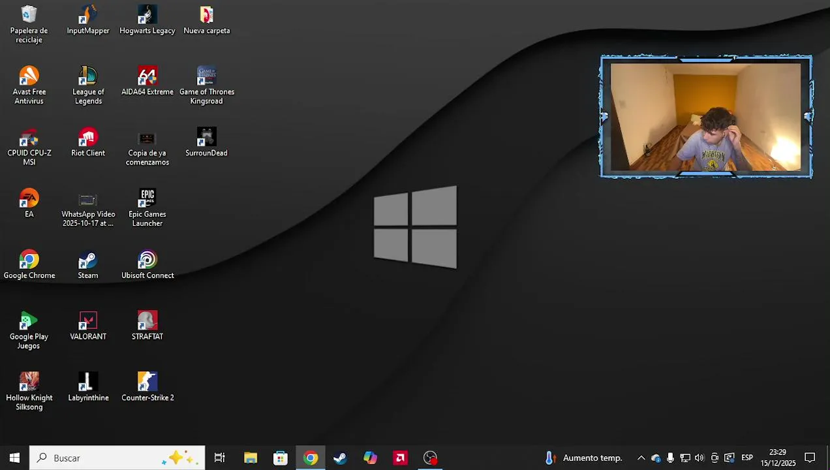Select the AIDA64 Extreme shortcut

pos(147,82)
